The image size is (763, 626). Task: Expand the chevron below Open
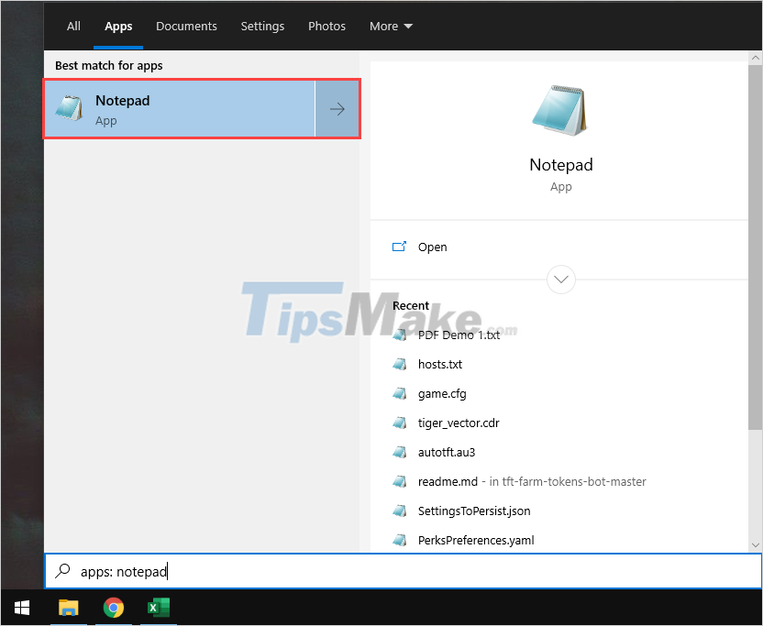tap(560, 280)
